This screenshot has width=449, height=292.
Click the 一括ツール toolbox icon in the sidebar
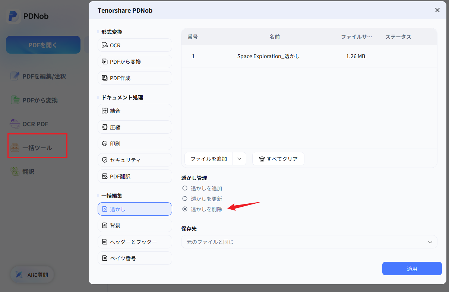tap(15, 148)
